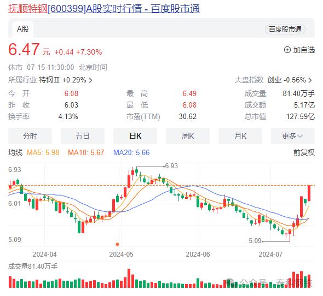Select the A股 tab
Screen dimensions: 323x296
(x=22, y=29)
